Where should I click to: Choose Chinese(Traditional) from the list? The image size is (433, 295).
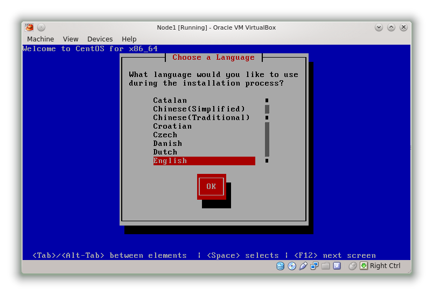click(x=204, y=117)
